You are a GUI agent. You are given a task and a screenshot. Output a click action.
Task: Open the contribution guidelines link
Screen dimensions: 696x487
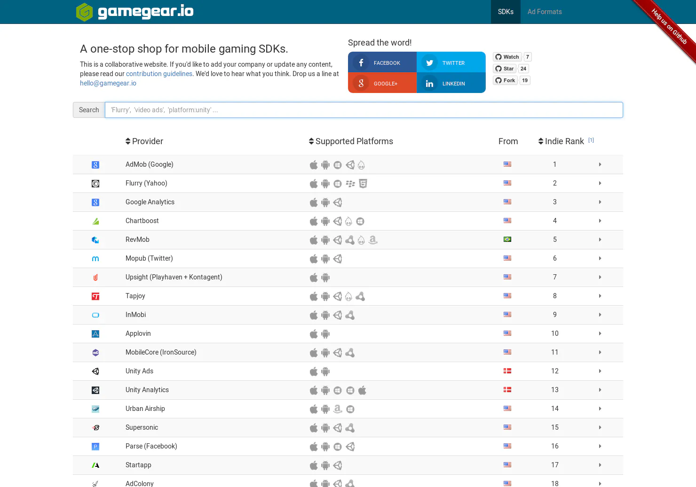pyautogui.click(x=159, y=74)
